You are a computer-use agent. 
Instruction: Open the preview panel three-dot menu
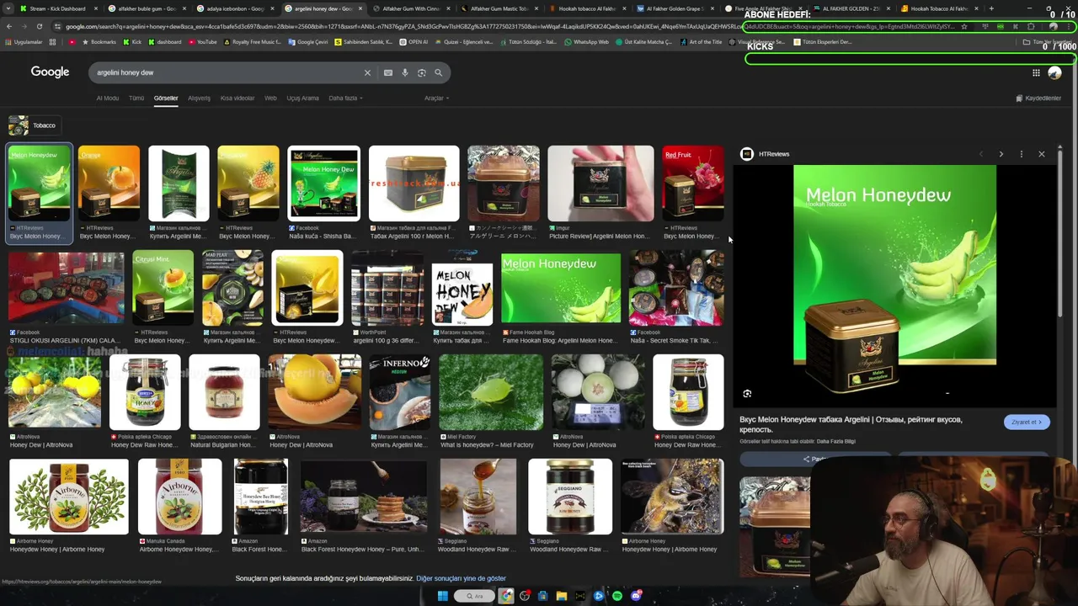point(1021,154)
